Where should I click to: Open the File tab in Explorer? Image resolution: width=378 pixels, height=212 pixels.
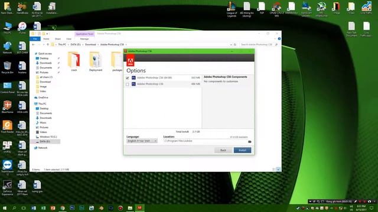point(35,39)
